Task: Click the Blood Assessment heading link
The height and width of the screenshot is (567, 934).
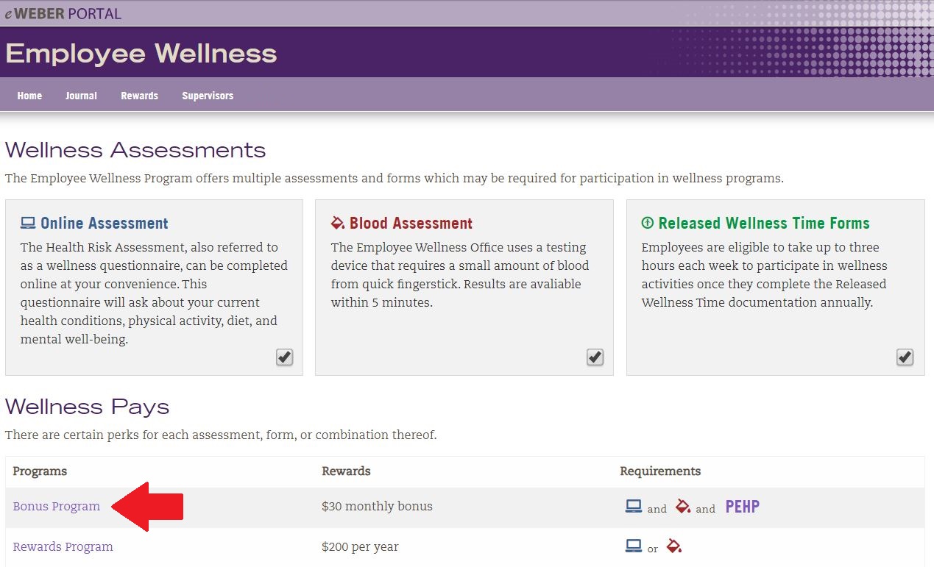Action: point(411,223)
